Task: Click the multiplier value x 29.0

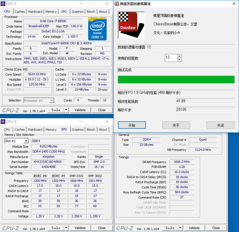Action: [37, 79]
